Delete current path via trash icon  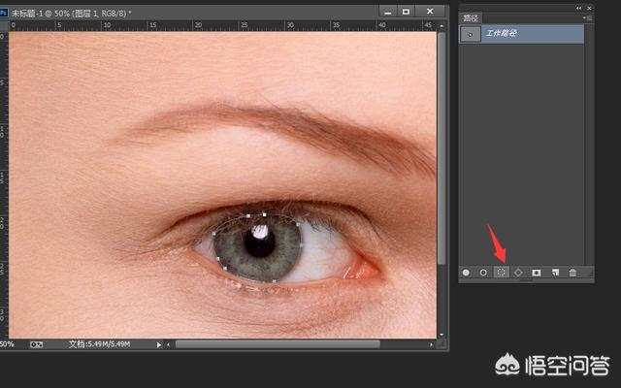[x=572, y=273]
